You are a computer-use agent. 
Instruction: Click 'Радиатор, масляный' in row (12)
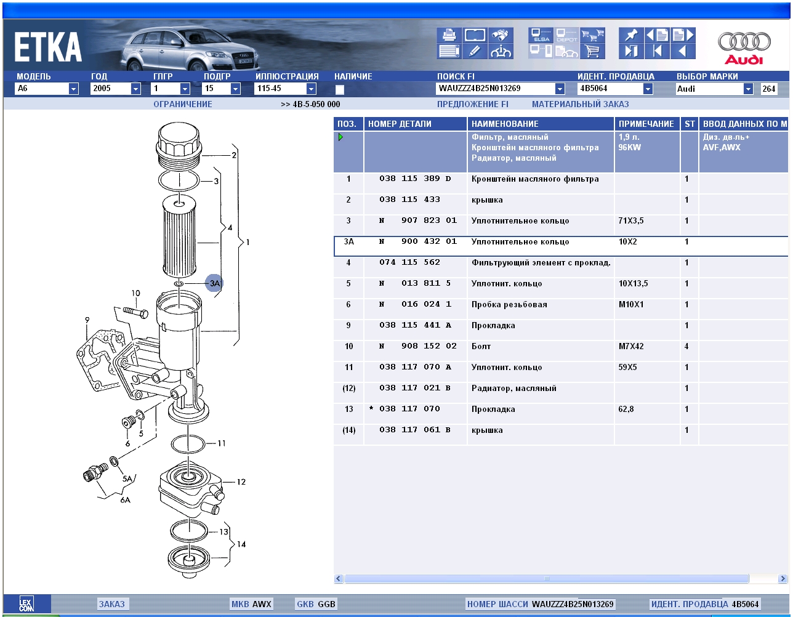514,389
